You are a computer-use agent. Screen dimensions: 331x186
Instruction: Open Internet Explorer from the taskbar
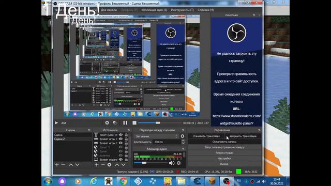pos(94,181)
